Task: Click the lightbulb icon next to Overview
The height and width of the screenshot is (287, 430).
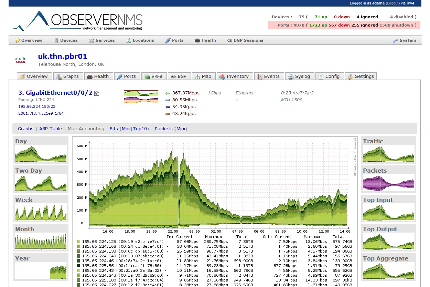Action: point(17,41)
